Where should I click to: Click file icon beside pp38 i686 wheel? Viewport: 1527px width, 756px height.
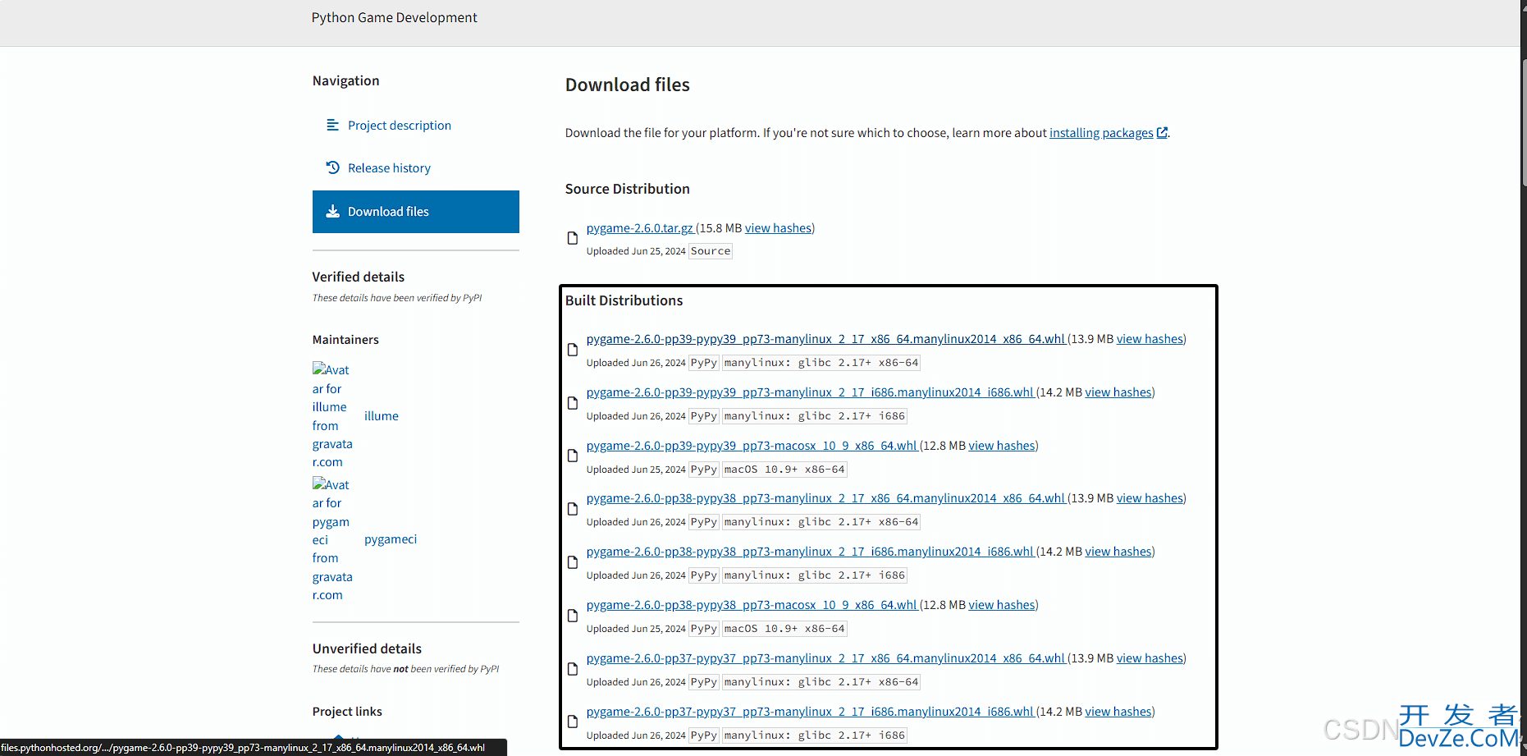(x=573, y=562)
